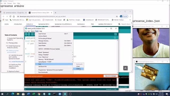Open Spresense SDK dropdown in site navigation
This screenshot has width=170, height=96.
point(44,24)
